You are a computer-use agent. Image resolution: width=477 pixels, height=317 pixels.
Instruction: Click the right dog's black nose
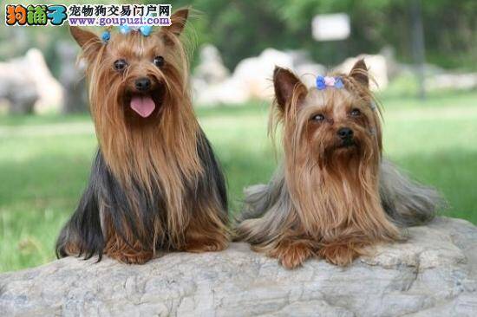345,133
